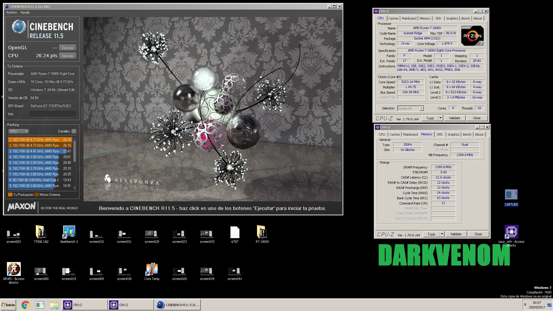The height and width of the screenshot is (311, 553).
Task: Expand Detalles arrow in Ranking panel
Action: pos(74,131)
